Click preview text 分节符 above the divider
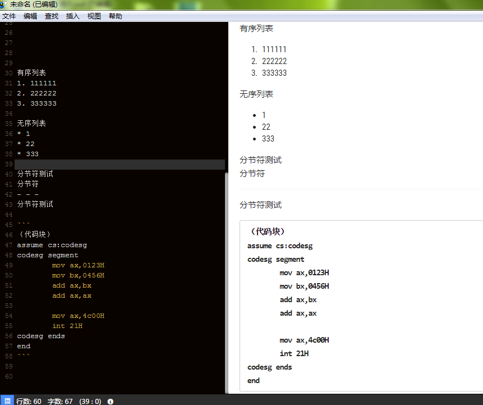This screenshot has width=483, height=405. click(x=252, y=174)
